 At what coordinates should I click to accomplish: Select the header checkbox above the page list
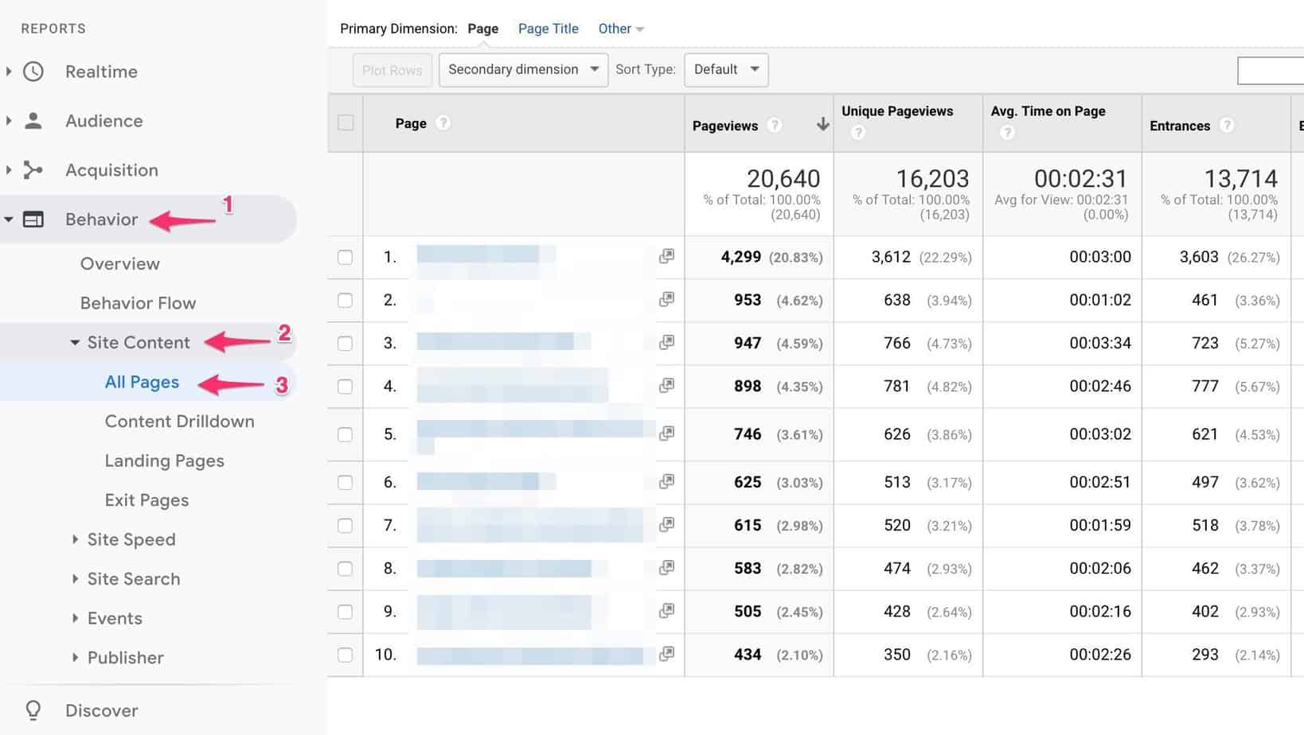coord(345,122)
